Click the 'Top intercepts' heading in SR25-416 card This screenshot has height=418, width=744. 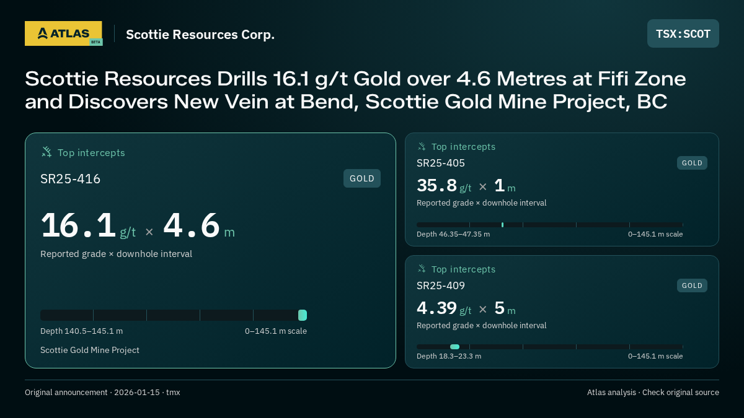[91, 152]
